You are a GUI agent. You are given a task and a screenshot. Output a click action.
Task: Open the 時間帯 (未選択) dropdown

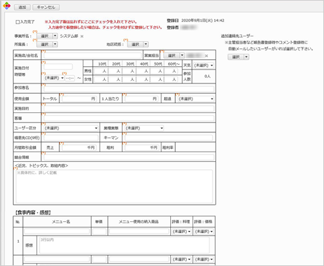click(54, 78)
